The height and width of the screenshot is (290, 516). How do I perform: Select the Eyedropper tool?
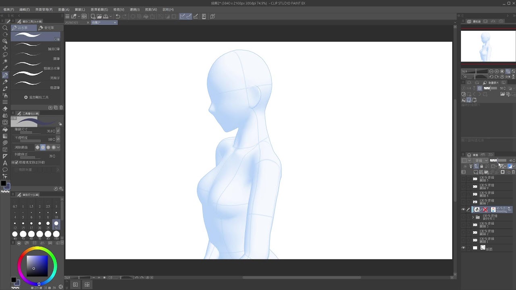pyautogui.click(x=5, y=68)
